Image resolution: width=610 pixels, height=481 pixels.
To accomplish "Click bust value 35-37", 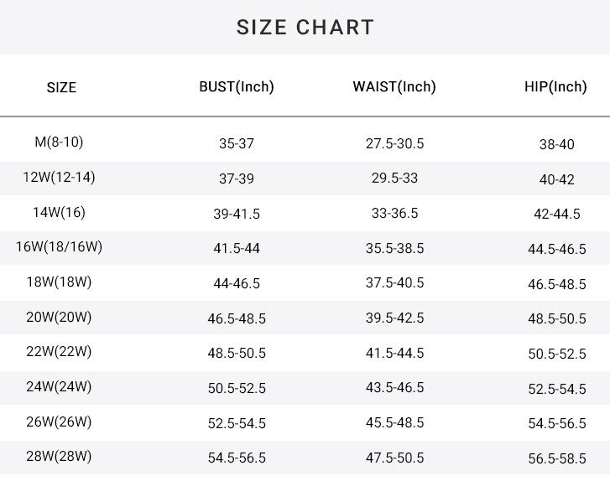I will (x=237, y=143).
